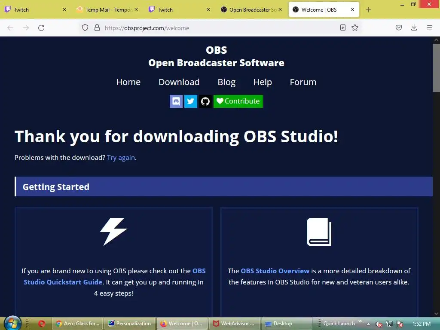Screen dimensions: 440x330
Task: Open the OBS Discord icon link
Action: click(x=176, y=101)
